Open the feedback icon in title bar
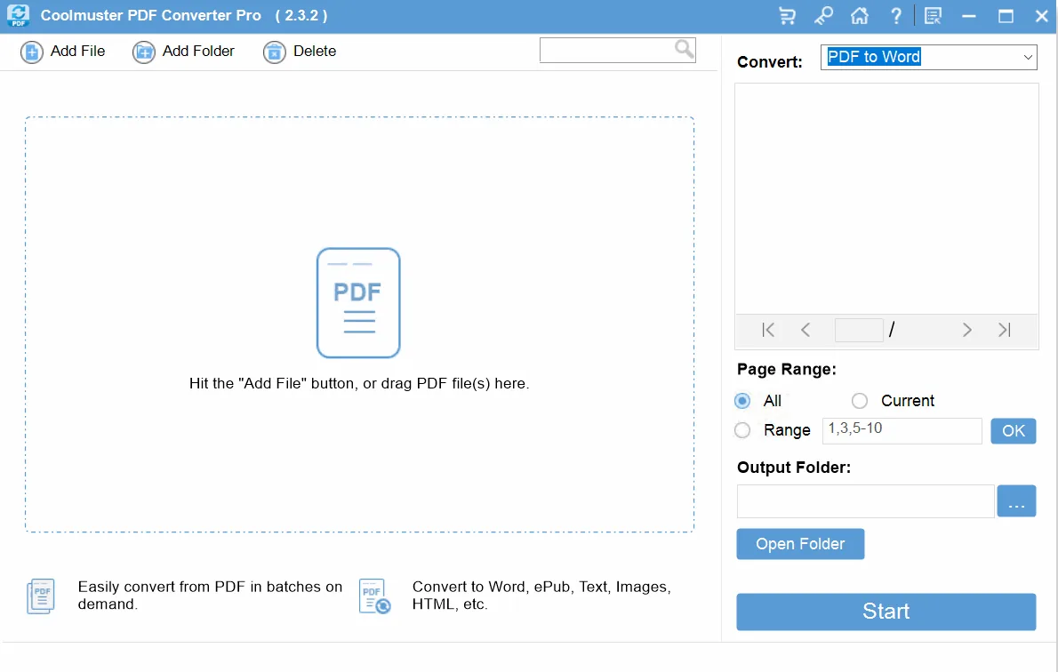 pos(934,15)
